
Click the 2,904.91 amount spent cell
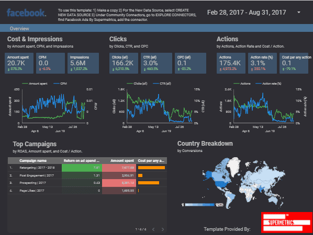coord(119,175)
